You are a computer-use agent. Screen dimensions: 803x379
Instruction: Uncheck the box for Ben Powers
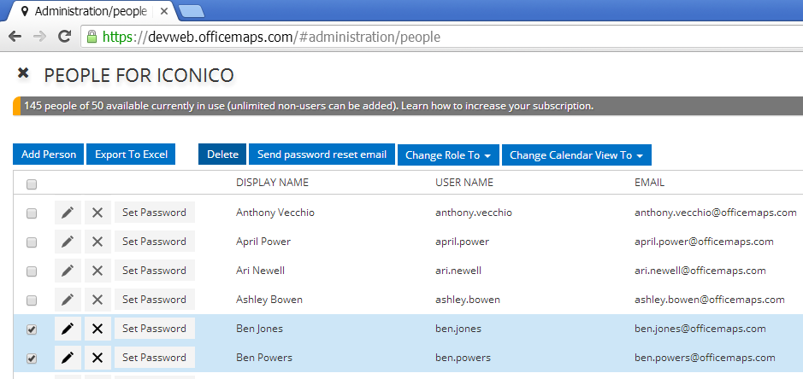32,359
